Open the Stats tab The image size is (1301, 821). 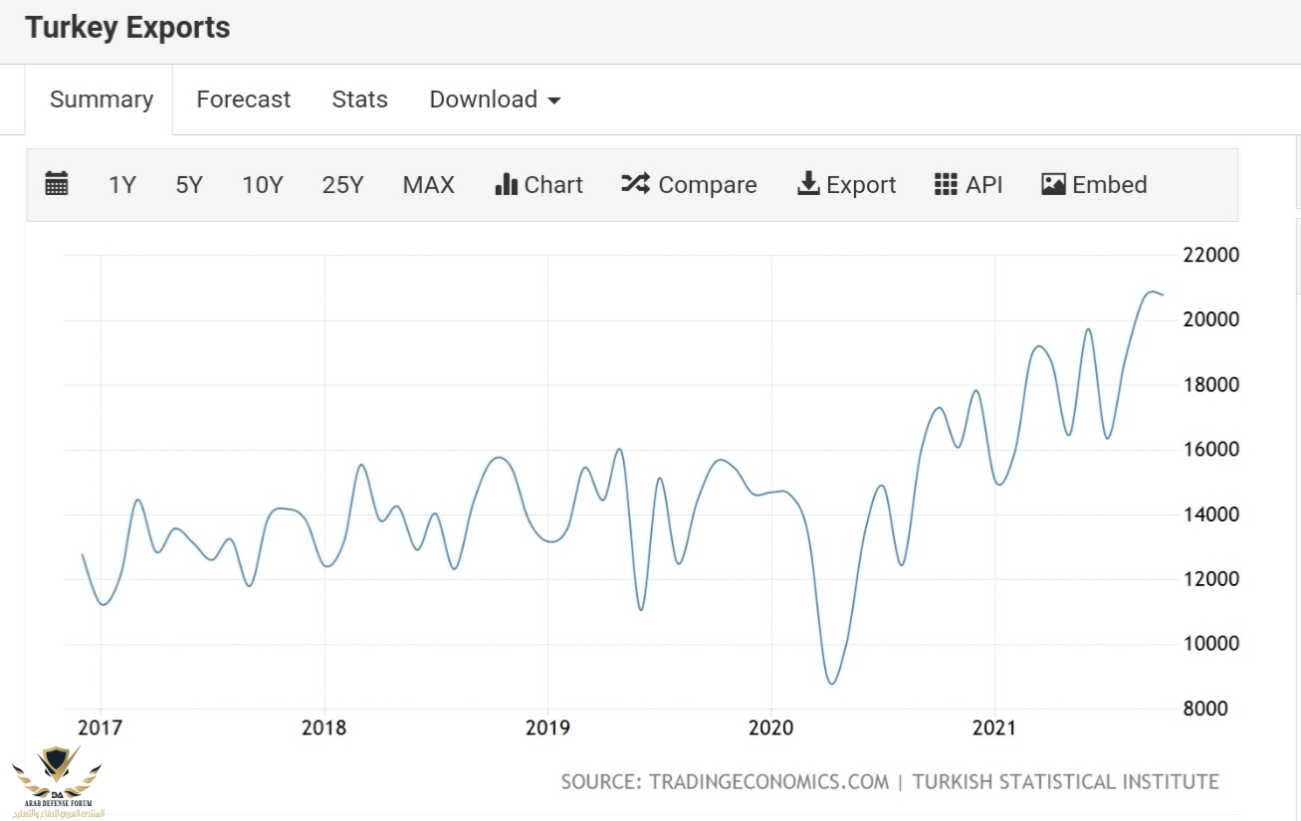point(359,100)
